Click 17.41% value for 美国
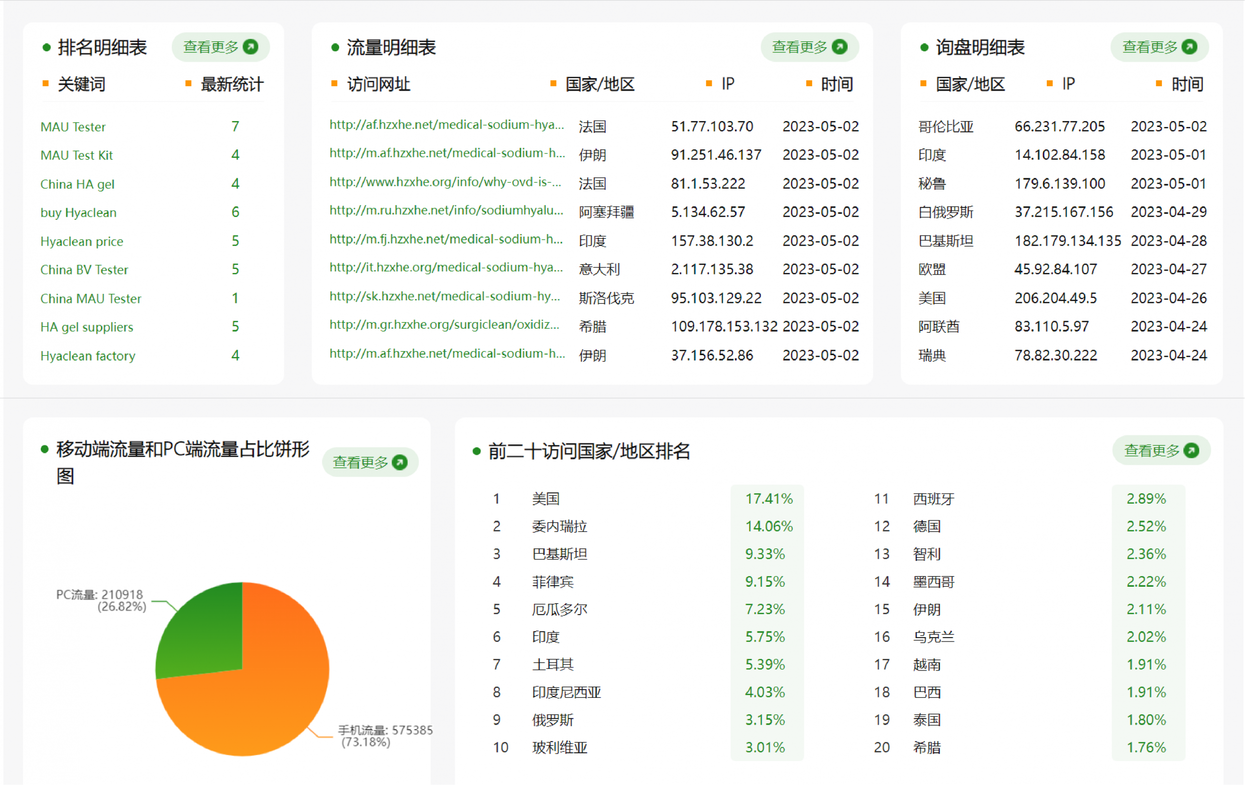 click(x=769, y=499)
